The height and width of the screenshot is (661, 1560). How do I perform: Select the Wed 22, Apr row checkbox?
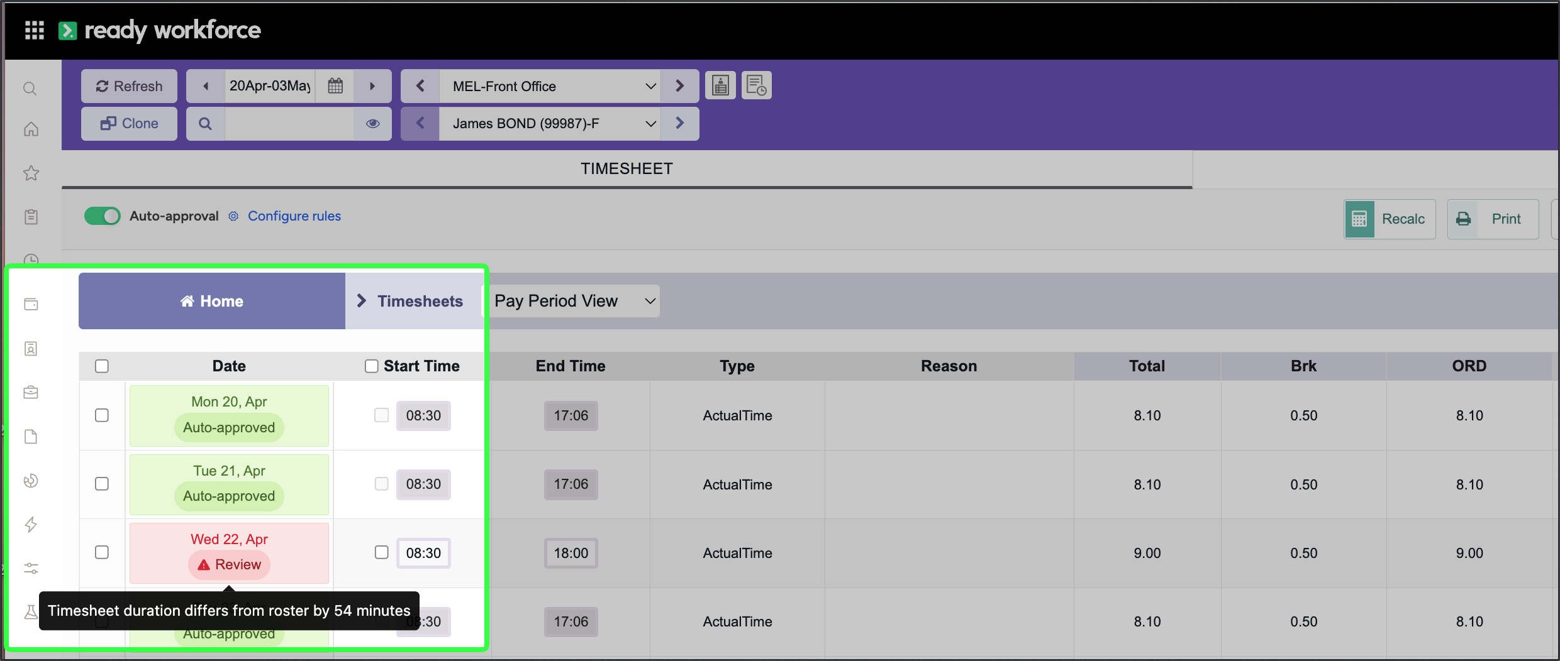pyautogui.click(x=102, y=552)
